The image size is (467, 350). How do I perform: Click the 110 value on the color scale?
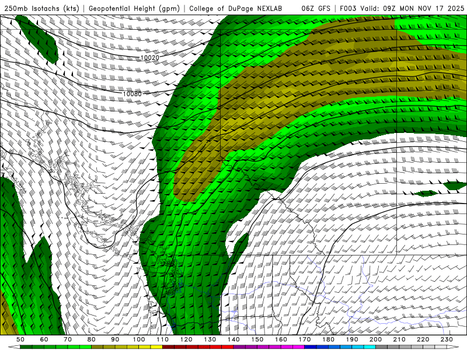[x=163, y=339]
